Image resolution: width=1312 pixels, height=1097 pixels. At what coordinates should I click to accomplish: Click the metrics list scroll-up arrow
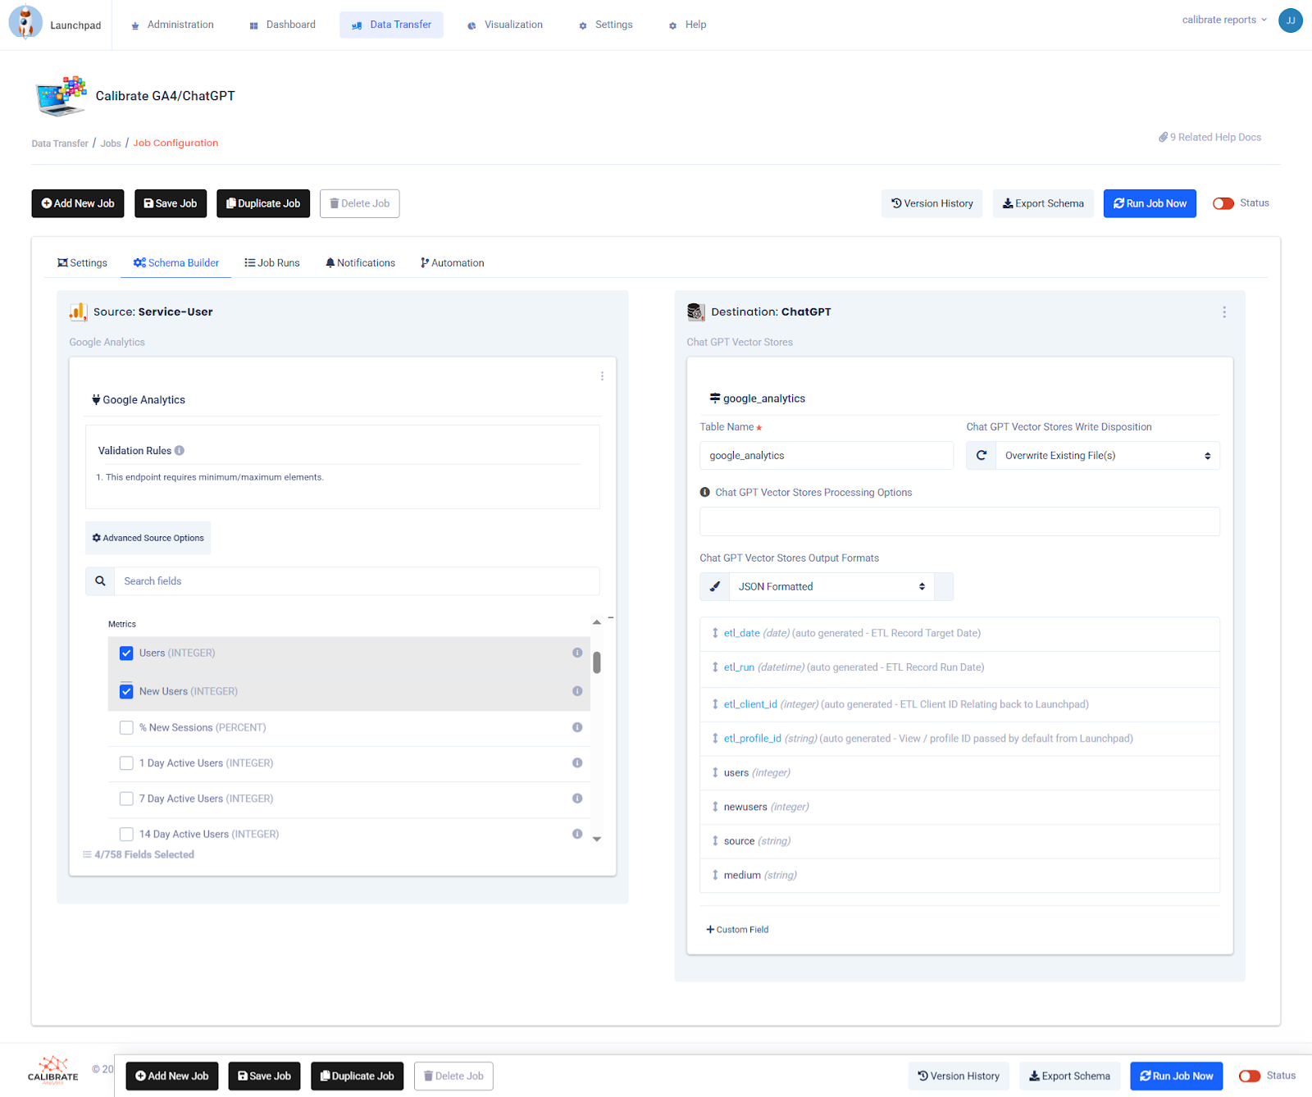tap(597, 622)
